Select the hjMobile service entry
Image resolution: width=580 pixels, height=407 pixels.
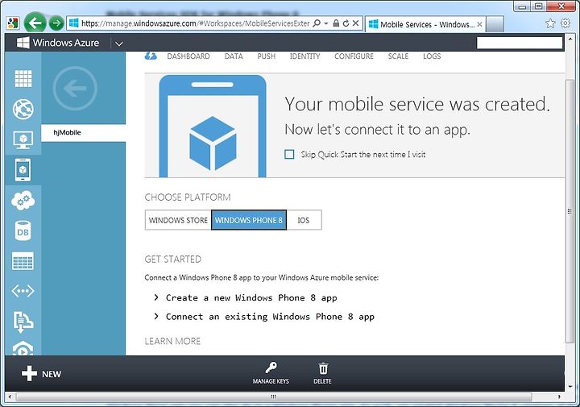(x=84, y=132)
